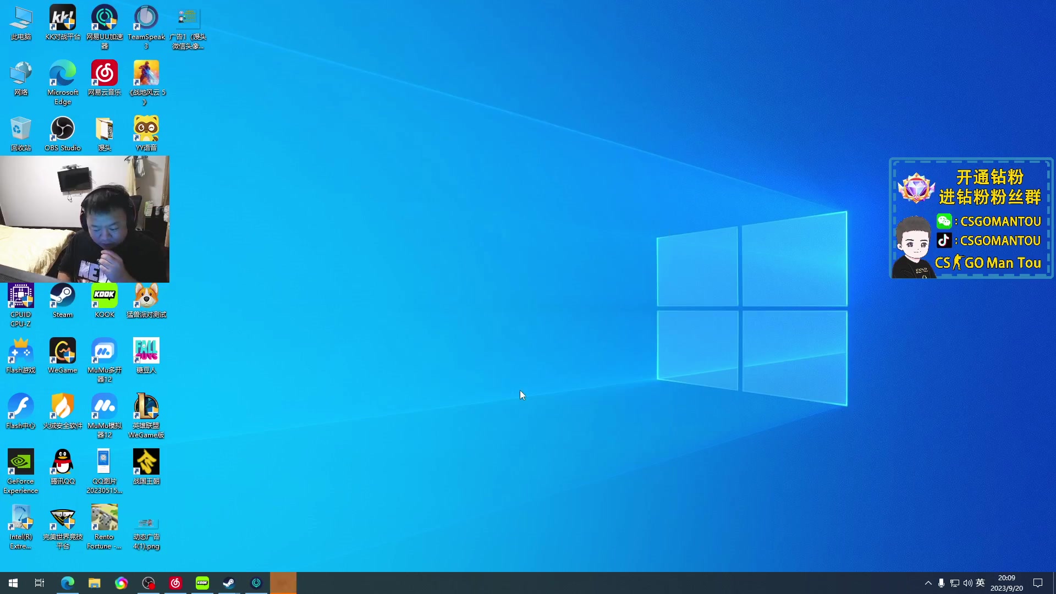Click the taskbar clock and date
Image resolution: width=1056 pixels, height=594 pixels.
(1007, 583)
